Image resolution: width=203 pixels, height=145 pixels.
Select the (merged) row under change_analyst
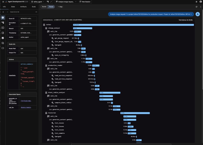point(118,45)
